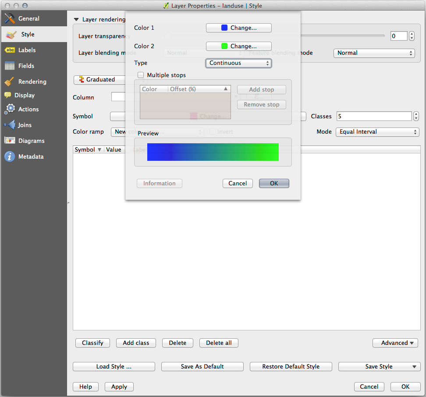Collapse the Layer rendering section triangle

tap(76, 20)
